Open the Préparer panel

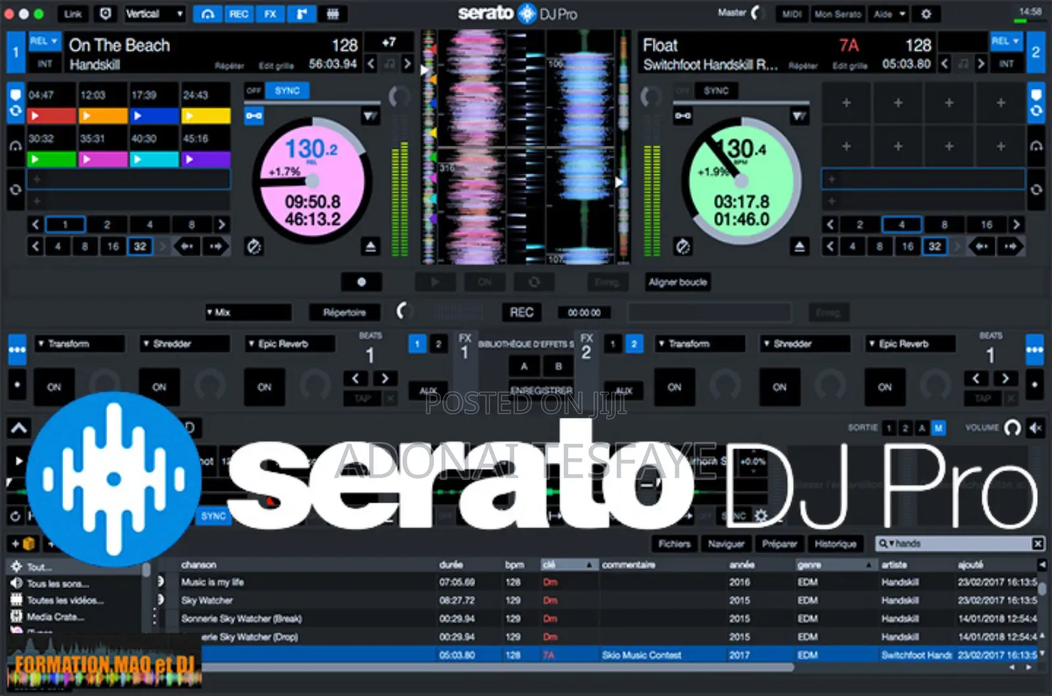point(780,544)
